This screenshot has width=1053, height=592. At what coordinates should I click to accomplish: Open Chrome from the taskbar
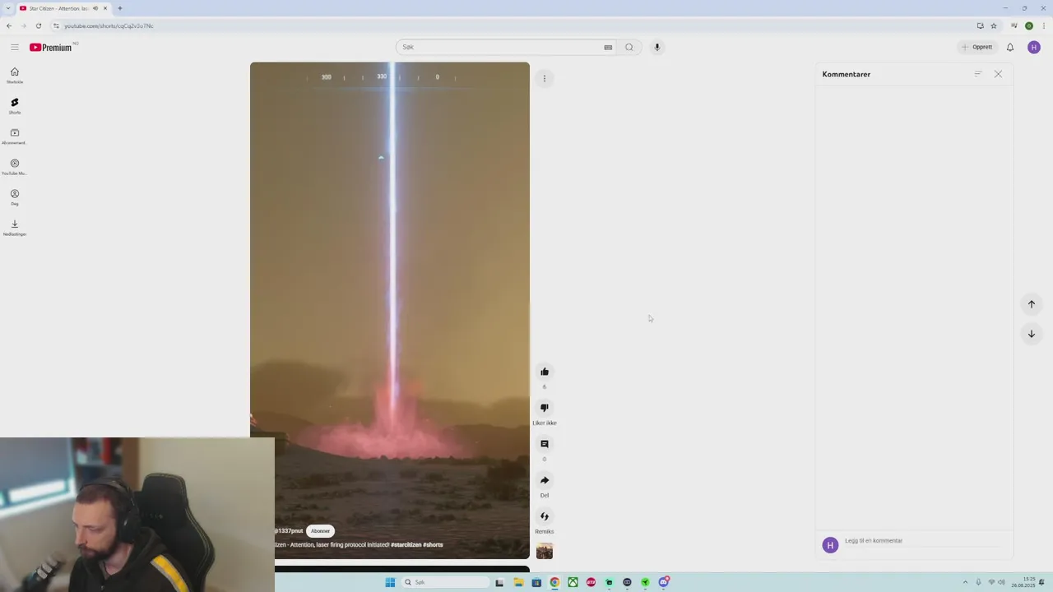tap(554, 582)
